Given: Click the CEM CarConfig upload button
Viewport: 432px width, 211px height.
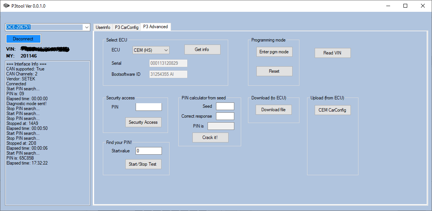Looking at the screenshot, I should [333, 110].
